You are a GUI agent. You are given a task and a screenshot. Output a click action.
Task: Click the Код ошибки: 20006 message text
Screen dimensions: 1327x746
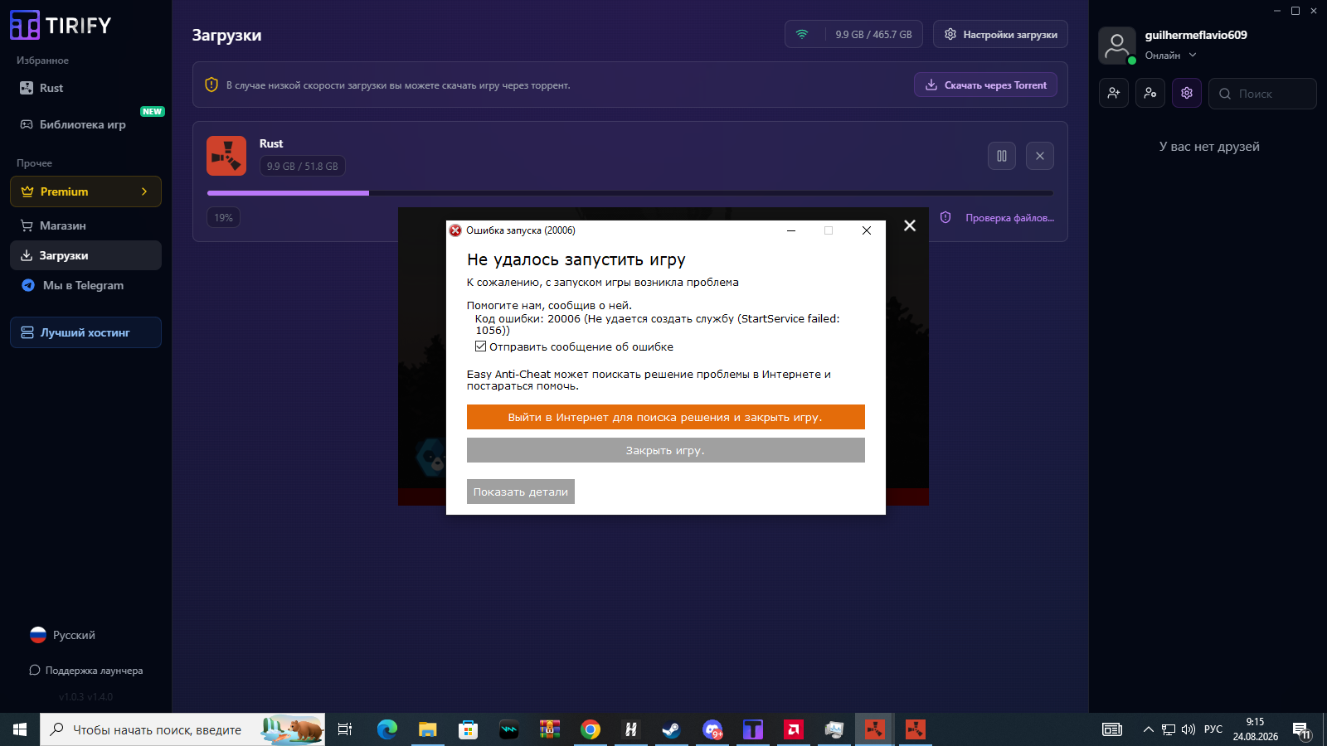658,324
